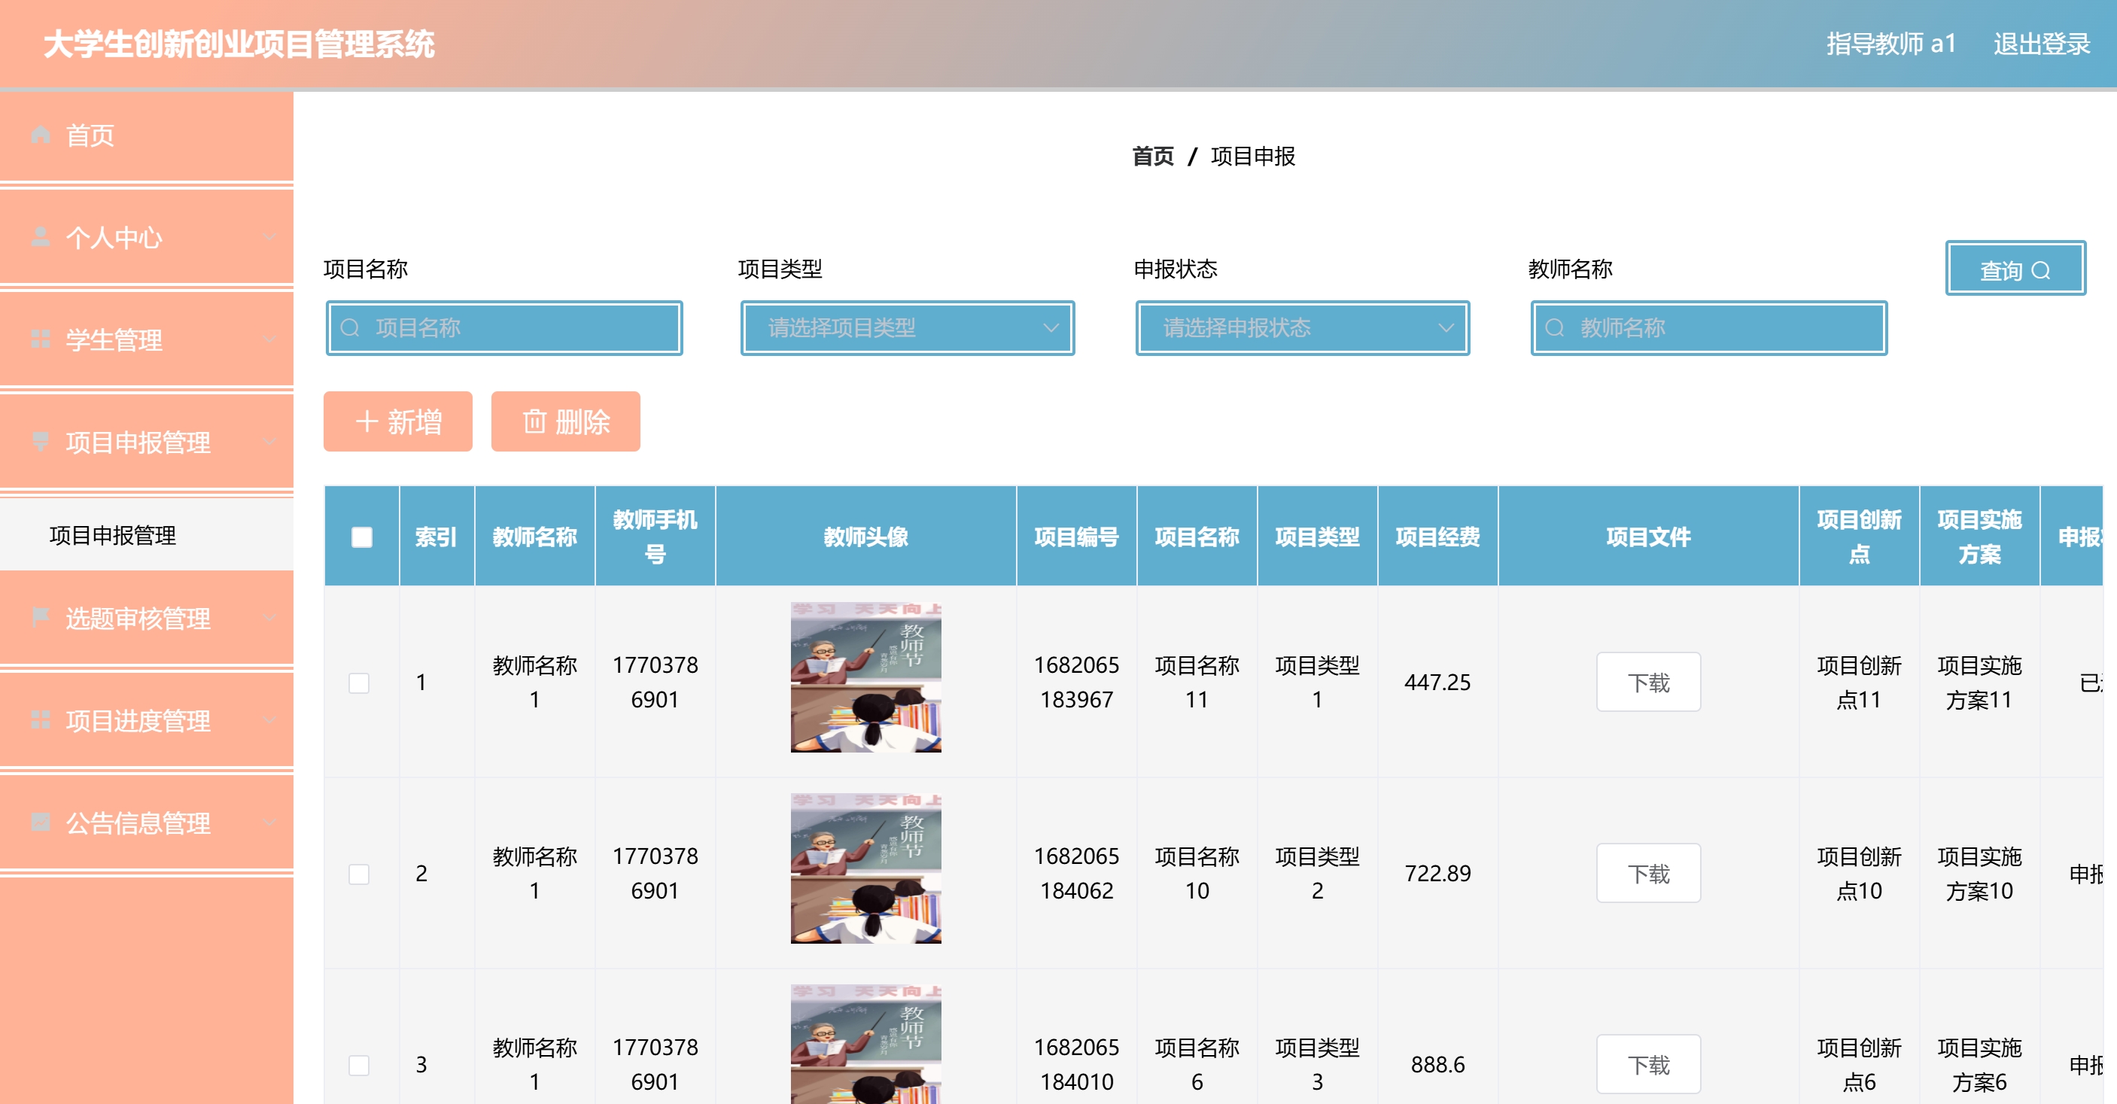Click the magnifier icon on 查询 button
Screen dimensions: 2117x1104
click(2040, 270)
